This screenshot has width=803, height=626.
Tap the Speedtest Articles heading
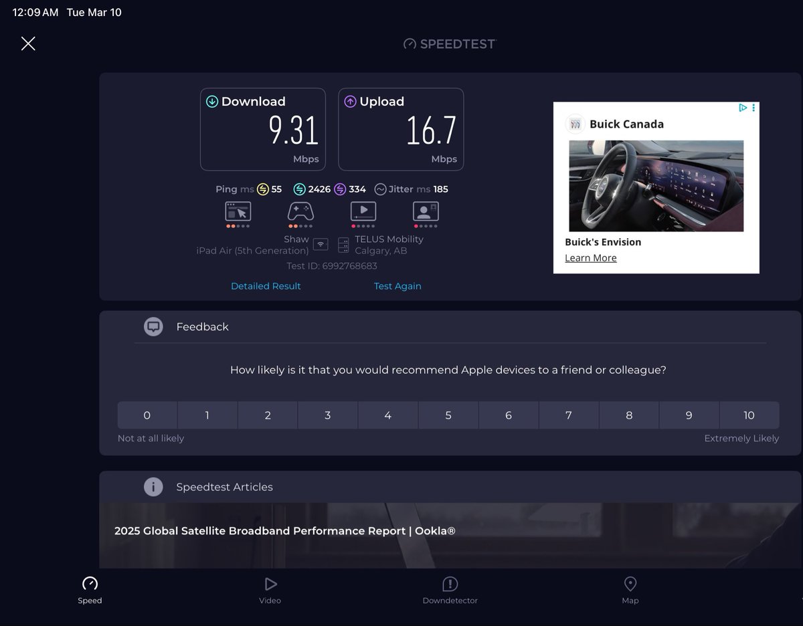point(224,487)
